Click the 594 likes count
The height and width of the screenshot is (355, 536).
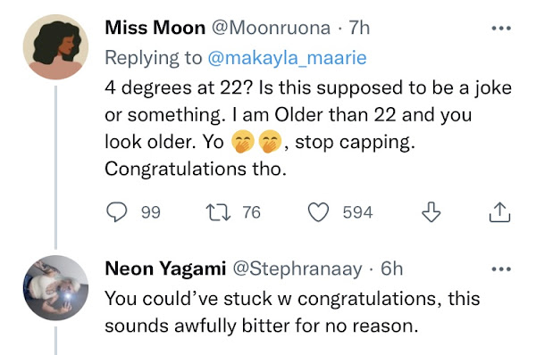click(357, 212)
